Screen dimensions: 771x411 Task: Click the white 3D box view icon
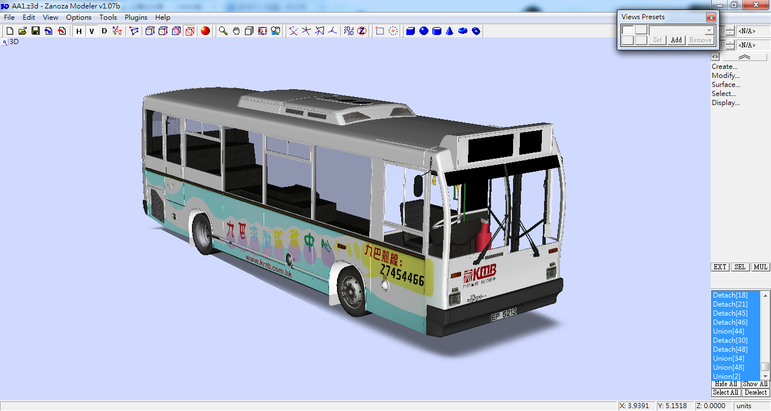pyautogui.click(x=249, y=31)
